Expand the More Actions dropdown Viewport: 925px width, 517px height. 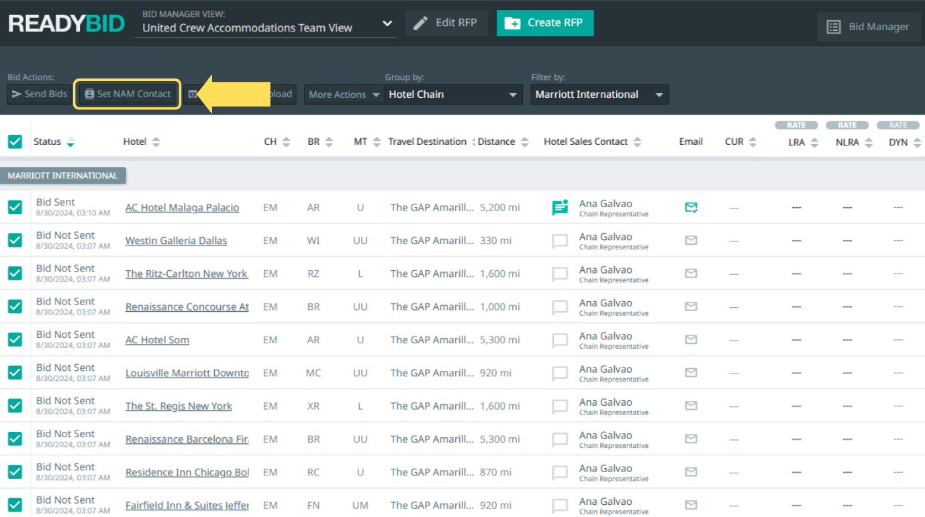coord(343,95)
